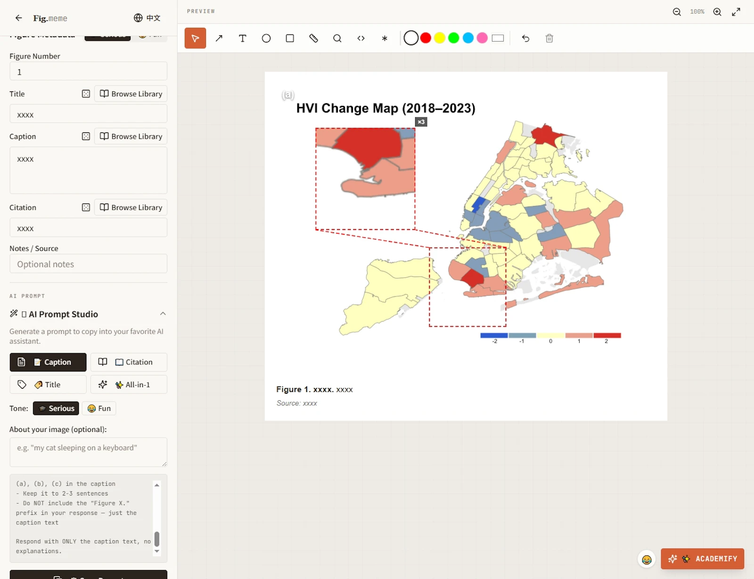Collapse the AI Prompt Studio section
This screenshot has width=754, height=579.
tap(163, 314)
